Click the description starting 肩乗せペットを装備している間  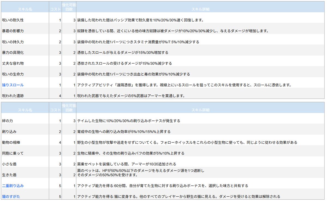click(x=127, y=164)
